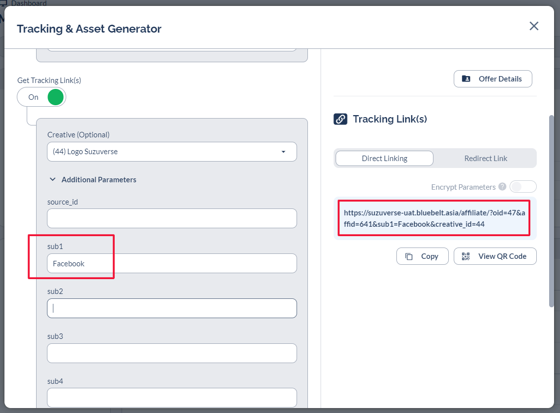Click the dialog's vertical scrollbar
This screenshot has width=560, height=413.
pos(552,211)
